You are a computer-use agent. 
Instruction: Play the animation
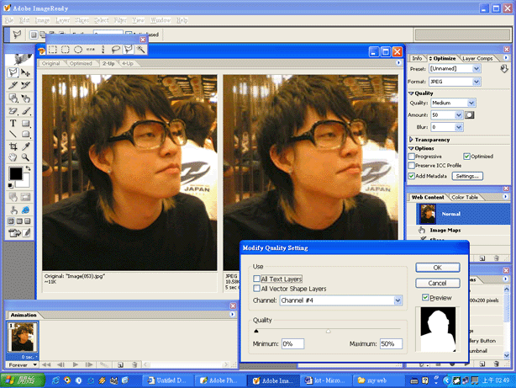(76, 364)
